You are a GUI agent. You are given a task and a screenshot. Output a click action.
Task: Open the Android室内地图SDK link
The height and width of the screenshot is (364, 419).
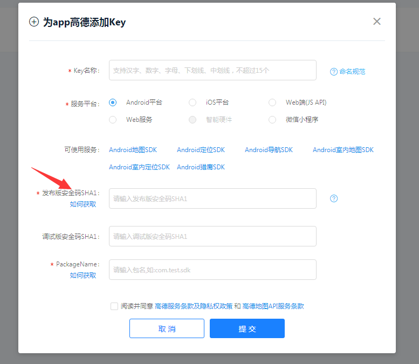[343, 150]
